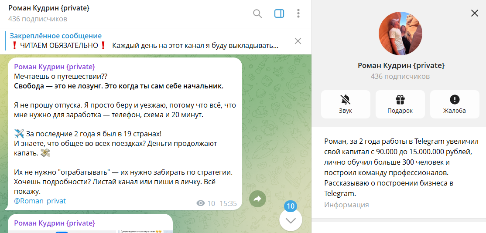Click the Жалоба report button
This screenshot has width=486, height=233.
[455, 104]
